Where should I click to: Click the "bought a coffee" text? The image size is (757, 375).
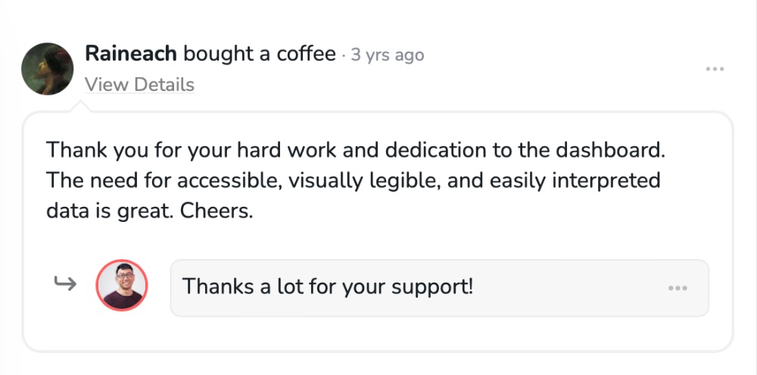259,54
